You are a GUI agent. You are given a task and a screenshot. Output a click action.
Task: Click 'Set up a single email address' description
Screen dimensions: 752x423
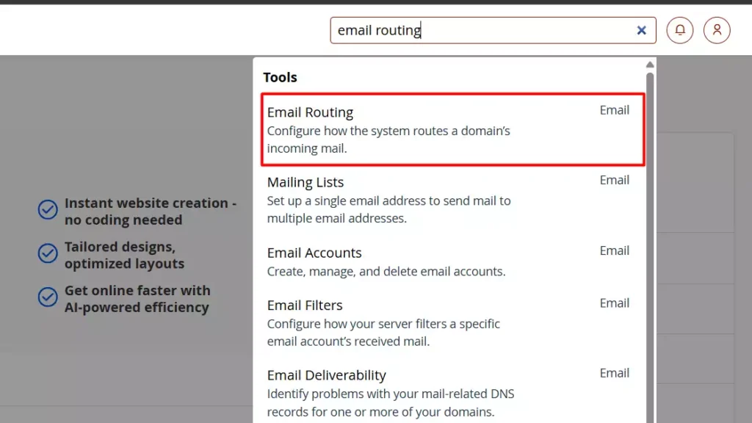(x=389, y=209)
